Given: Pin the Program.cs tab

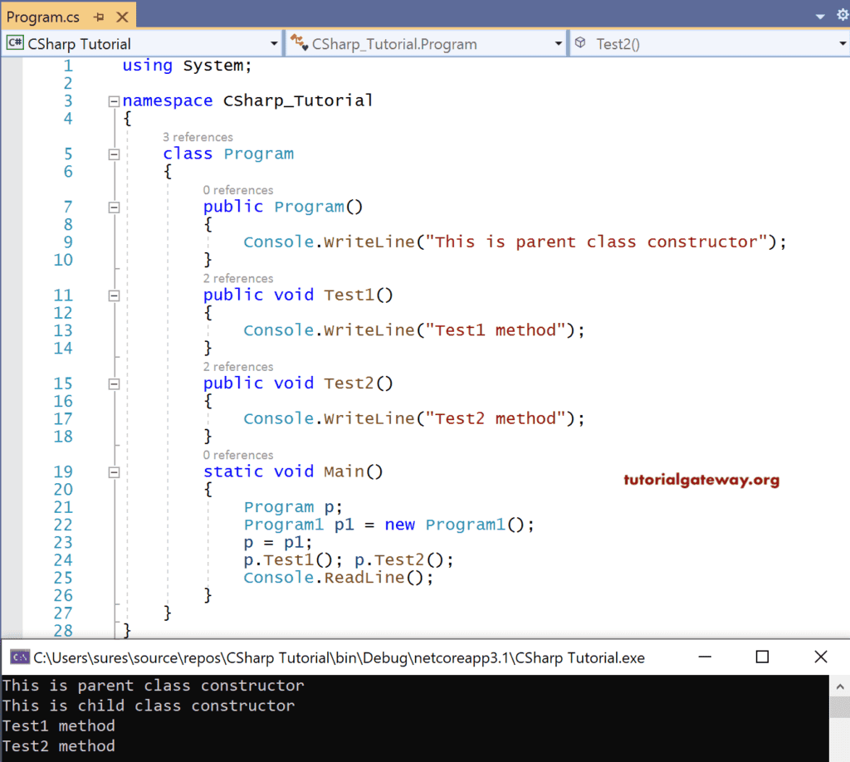Looking at the screenshot, I should tap(99, 17).
